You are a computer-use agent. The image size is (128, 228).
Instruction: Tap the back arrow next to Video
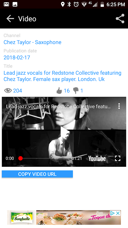pyautogui.click(x=10, y=19)
